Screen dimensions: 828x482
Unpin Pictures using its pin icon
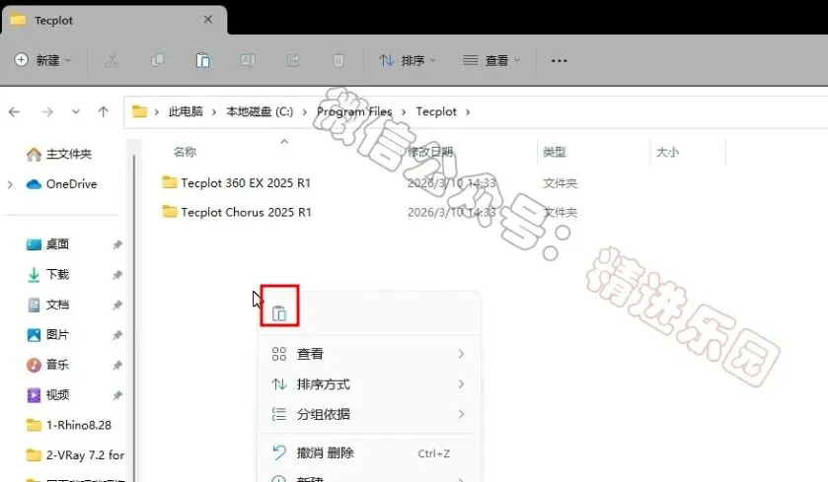(x=117, y=334)
